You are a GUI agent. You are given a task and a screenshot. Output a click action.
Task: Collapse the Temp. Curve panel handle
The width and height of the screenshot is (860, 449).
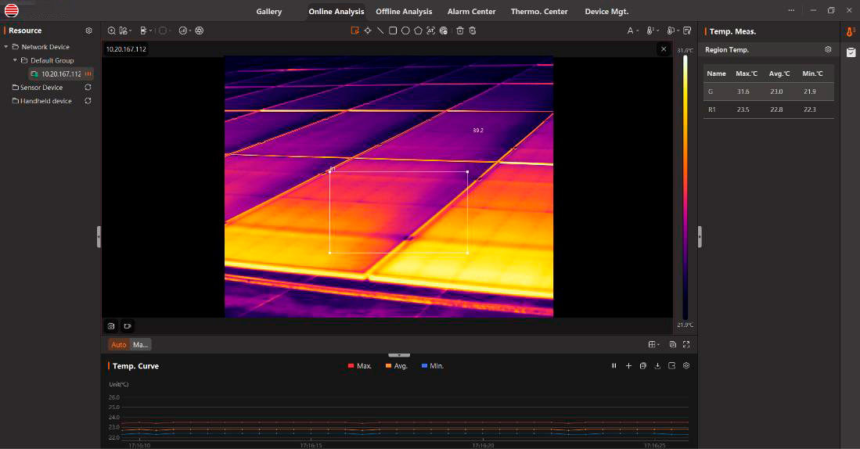coord(399,355)
